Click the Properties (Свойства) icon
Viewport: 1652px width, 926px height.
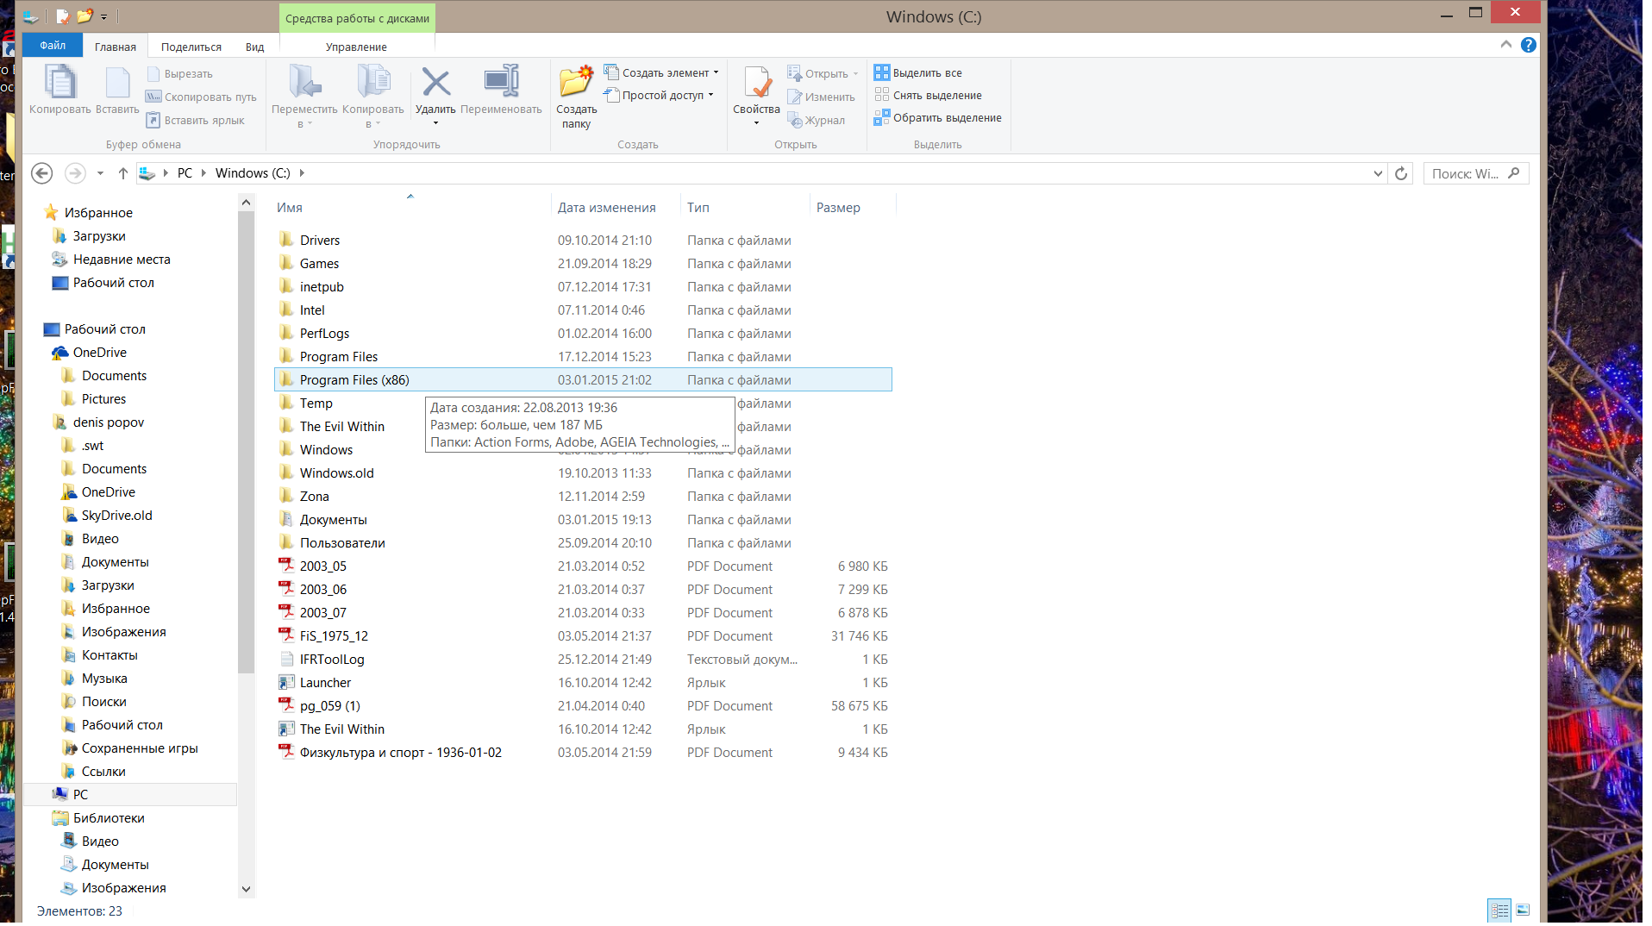756,84
